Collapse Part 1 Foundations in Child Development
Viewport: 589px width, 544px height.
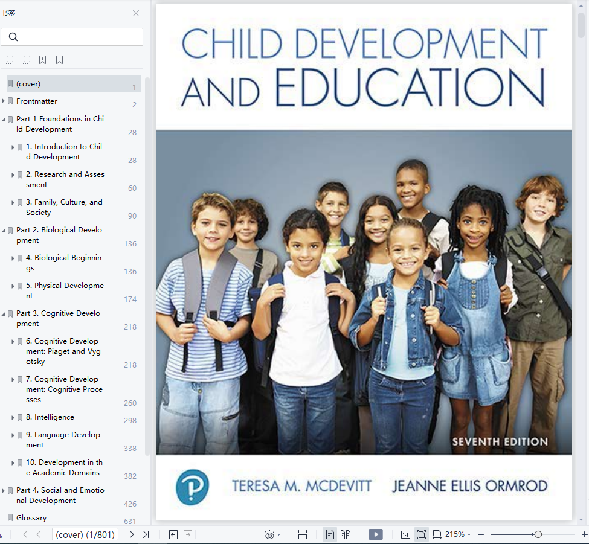[4, 120]
